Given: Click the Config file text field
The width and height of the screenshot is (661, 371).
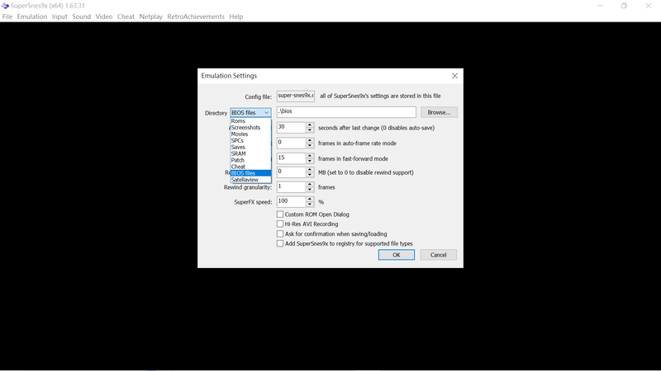Looking at the screenshot, I should (296, 96).
